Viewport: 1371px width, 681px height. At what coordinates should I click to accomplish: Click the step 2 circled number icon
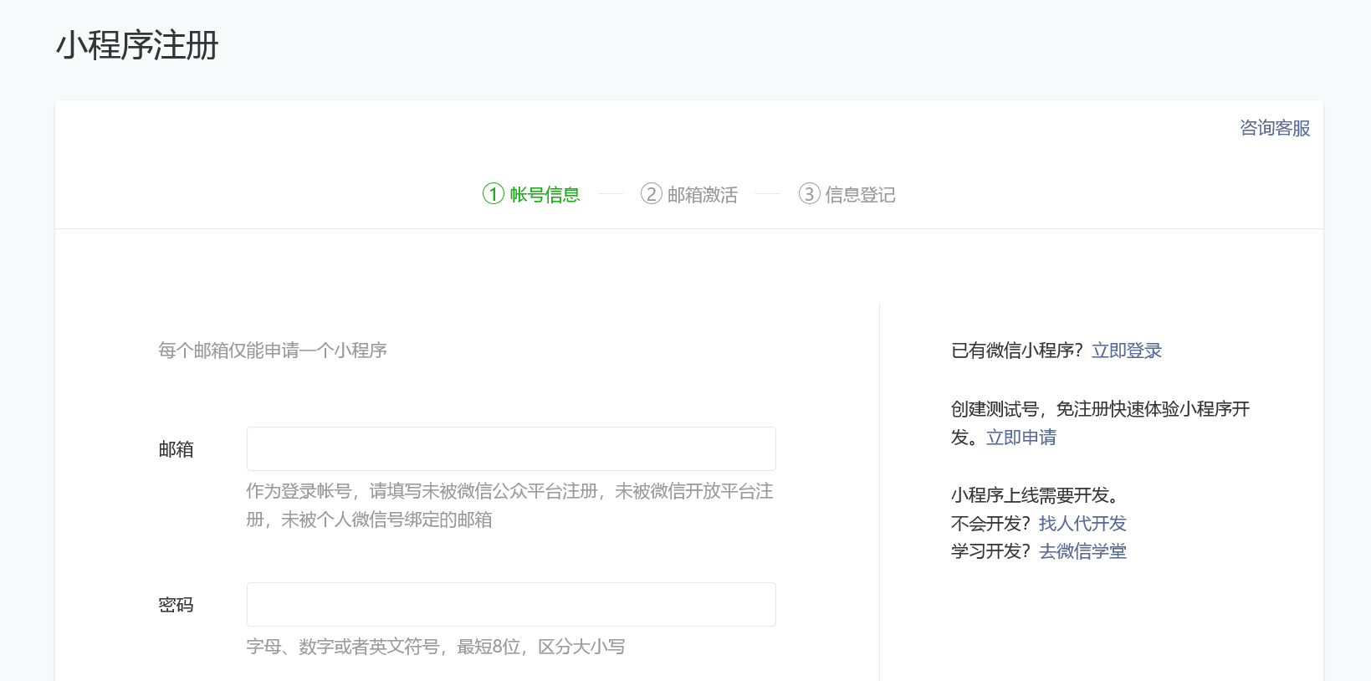click(x=651, y=194)
